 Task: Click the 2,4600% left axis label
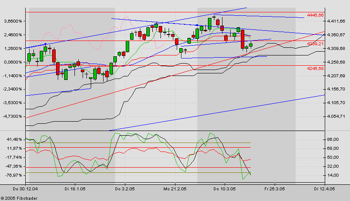tap(13, 35)
